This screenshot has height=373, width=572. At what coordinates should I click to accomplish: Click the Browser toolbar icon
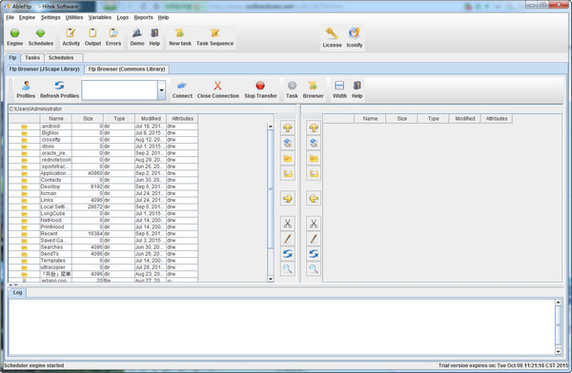[x=313, y=89]
